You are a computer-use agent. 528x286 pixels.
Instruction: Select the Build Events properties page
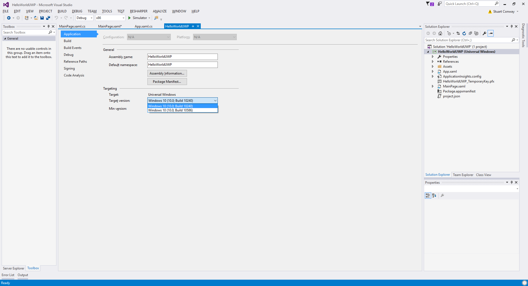tap(73, 48)
